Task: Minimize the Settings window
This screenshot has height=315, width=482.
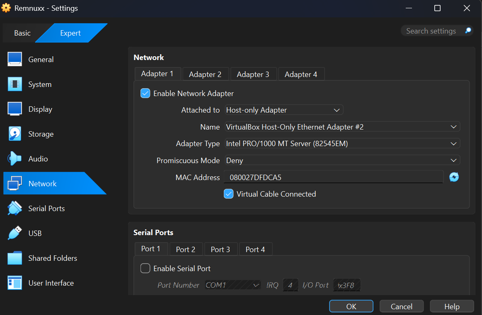Action: (x=409, y=8)
